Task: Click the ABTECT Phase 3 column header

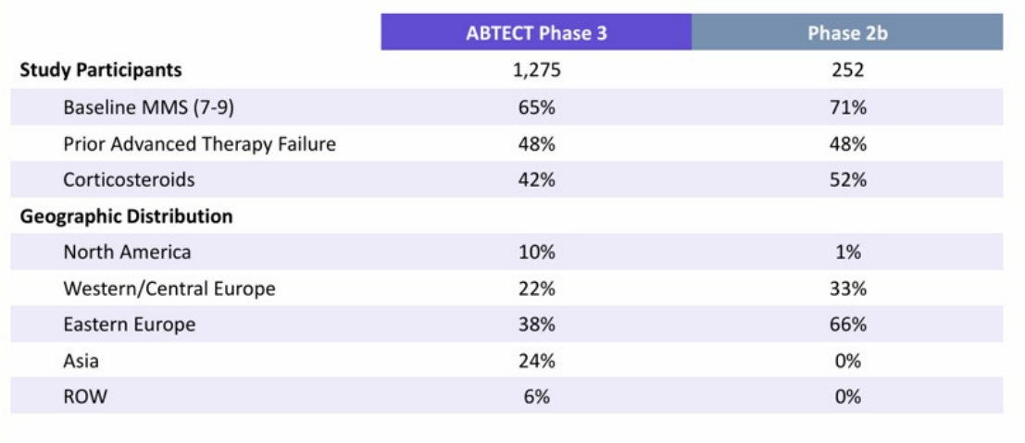Action: click(x=536, y=32)
